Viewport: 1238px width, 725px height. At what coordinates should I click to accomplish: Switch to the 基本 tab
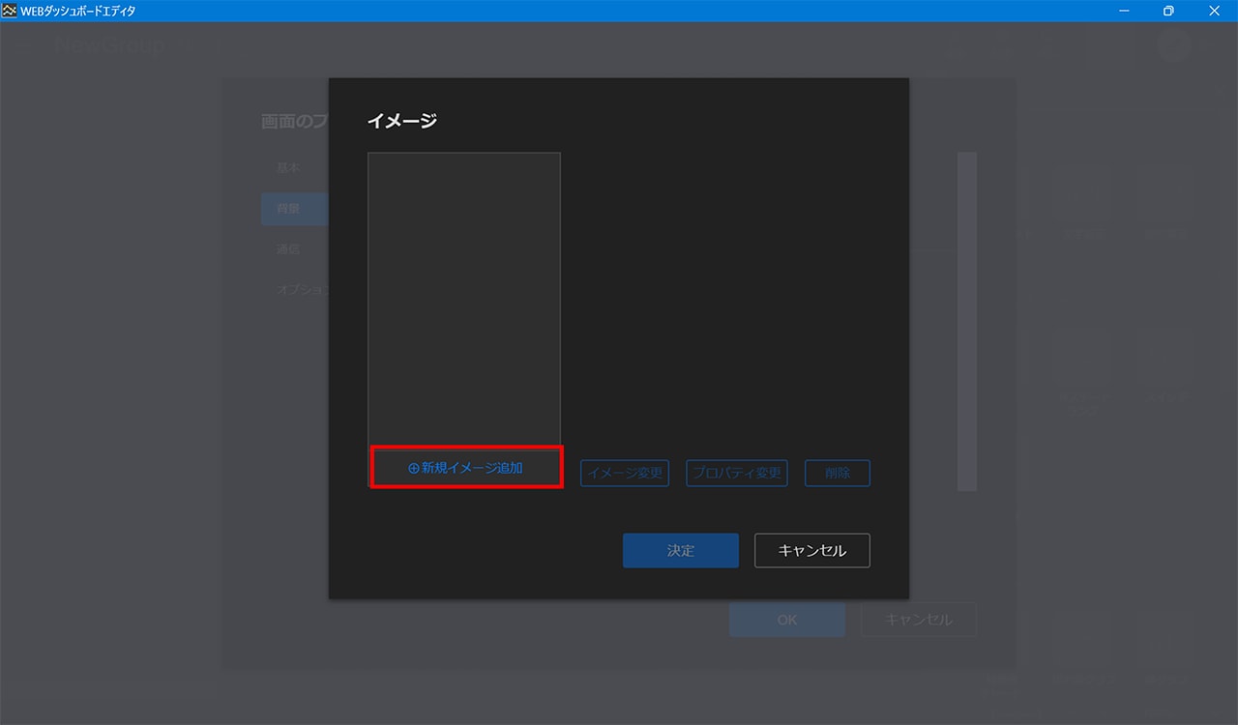[288, 168]
